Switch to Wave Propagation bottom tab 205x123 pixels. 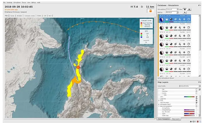pyautogui.click(x=164, y=119)
